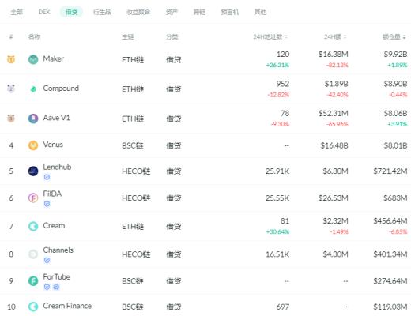The width and height of the screenshot is (411, 316).
Task: Click the Maker logo icon
Action: point(33,59)
